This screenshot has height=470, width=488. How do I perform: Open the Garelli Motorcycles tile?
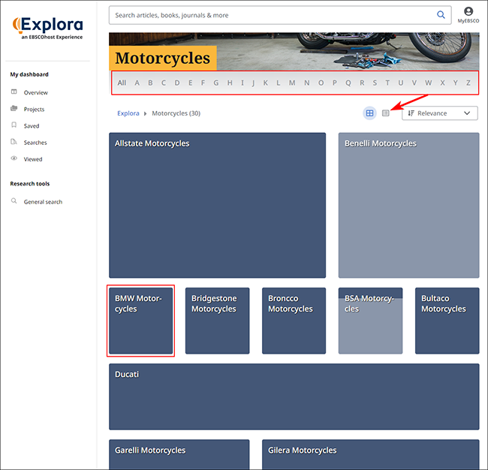tap(179, 453)
